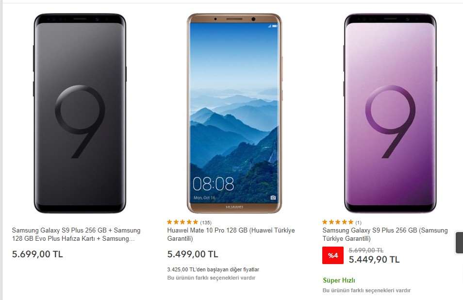Open the black Samsung Galaxy S9 Plus image
Image resolution: width=463 pixels, height=300 pixels.
(80, 113)
